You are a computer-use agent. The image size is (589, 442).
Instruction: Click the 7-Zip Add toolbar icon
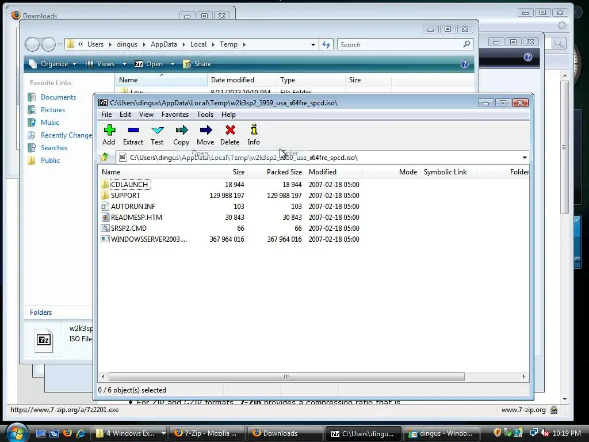[x=109, y=135]
